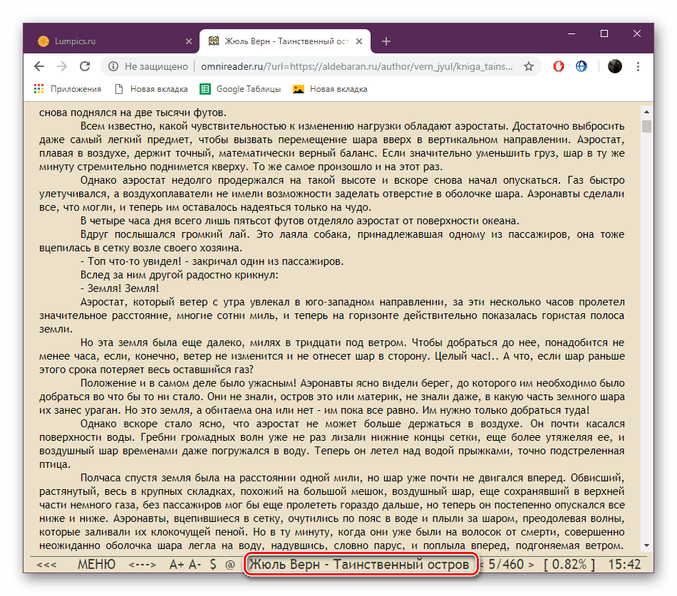Open the red Opera-style extension icon
The height and width of the screenshot is (596, 677).
click(x=558, y=66)
